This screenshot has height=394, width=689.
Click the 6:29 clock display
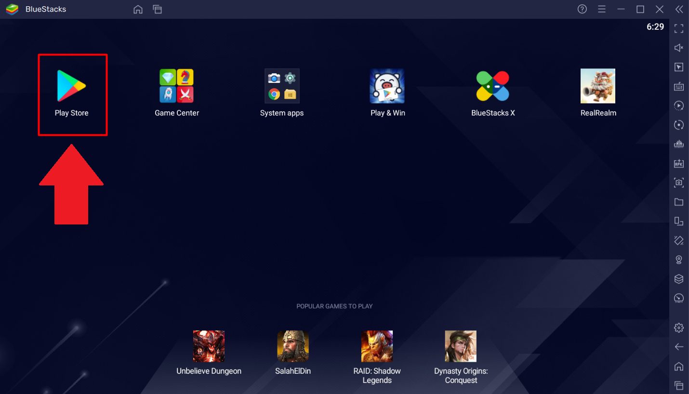pos(655,27)
